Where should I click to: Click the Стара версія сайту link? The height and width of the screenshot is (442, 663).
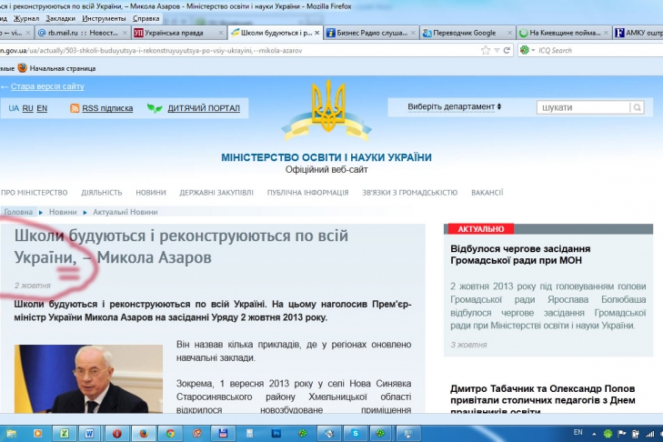click(x=45, y=86)
